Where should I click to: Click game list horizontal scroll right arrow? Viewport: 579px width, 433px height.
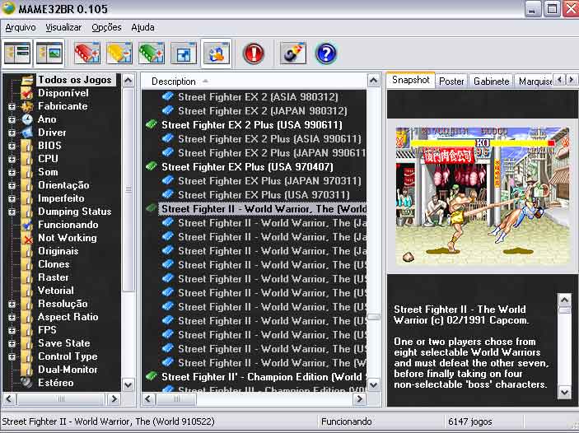pos(359,399)
